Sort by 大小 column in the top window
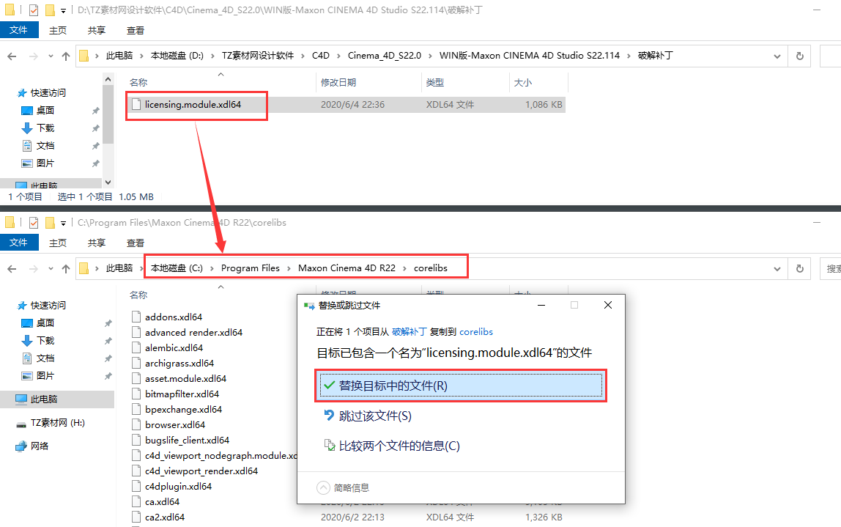The height and width of the screenshot is (527, 841). pyautogui.click(x=523, y=83)
